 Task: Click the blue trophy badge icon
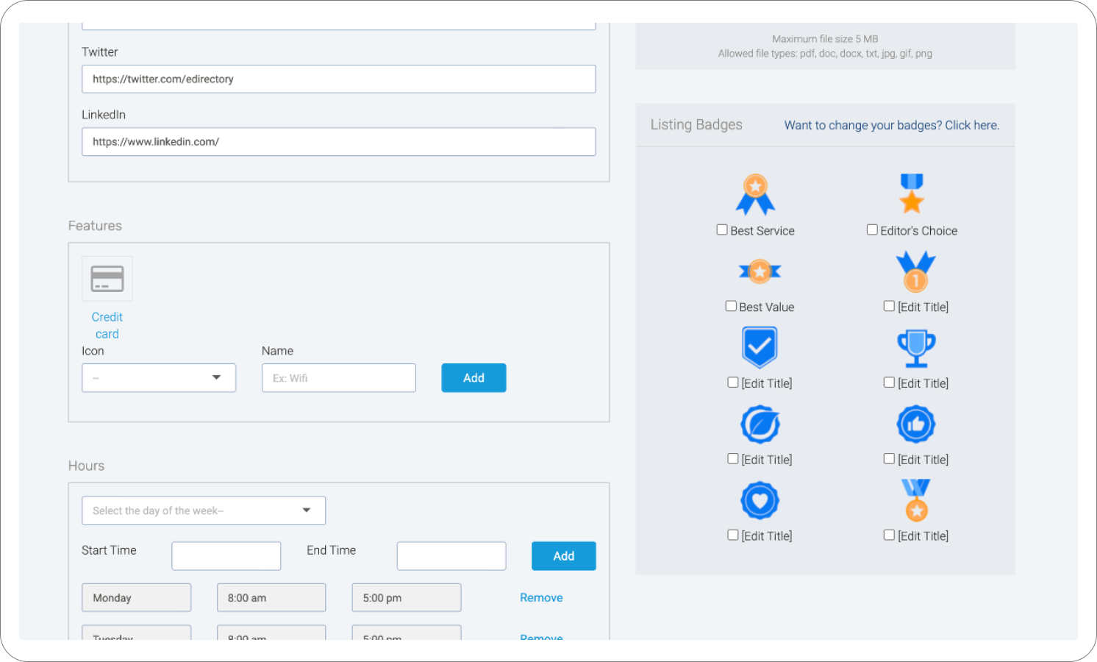pyautogui.click(x=915, y=348)
